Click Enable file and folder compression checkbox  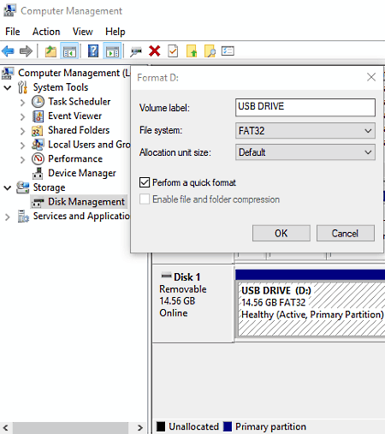tap(145, 199)
